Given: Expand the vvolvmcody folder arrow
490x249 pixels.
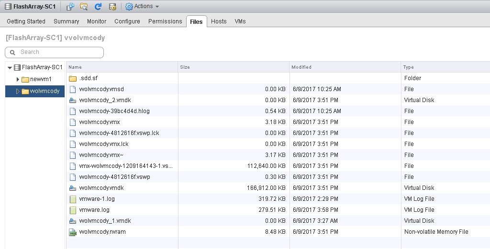Looking at the screenshot, I should (18, 91).
